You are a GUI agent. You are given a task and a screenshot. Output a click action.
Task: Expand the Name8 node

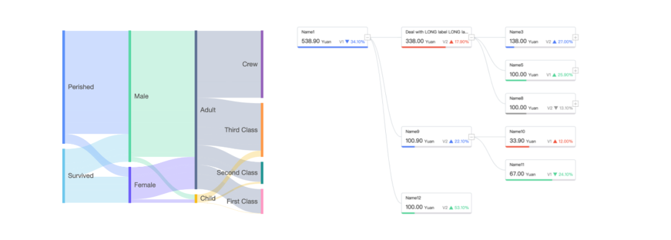point(575,104)
